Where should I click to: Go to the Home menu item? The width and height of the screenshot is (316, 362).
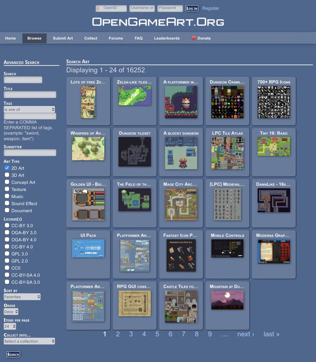(11, 38)
